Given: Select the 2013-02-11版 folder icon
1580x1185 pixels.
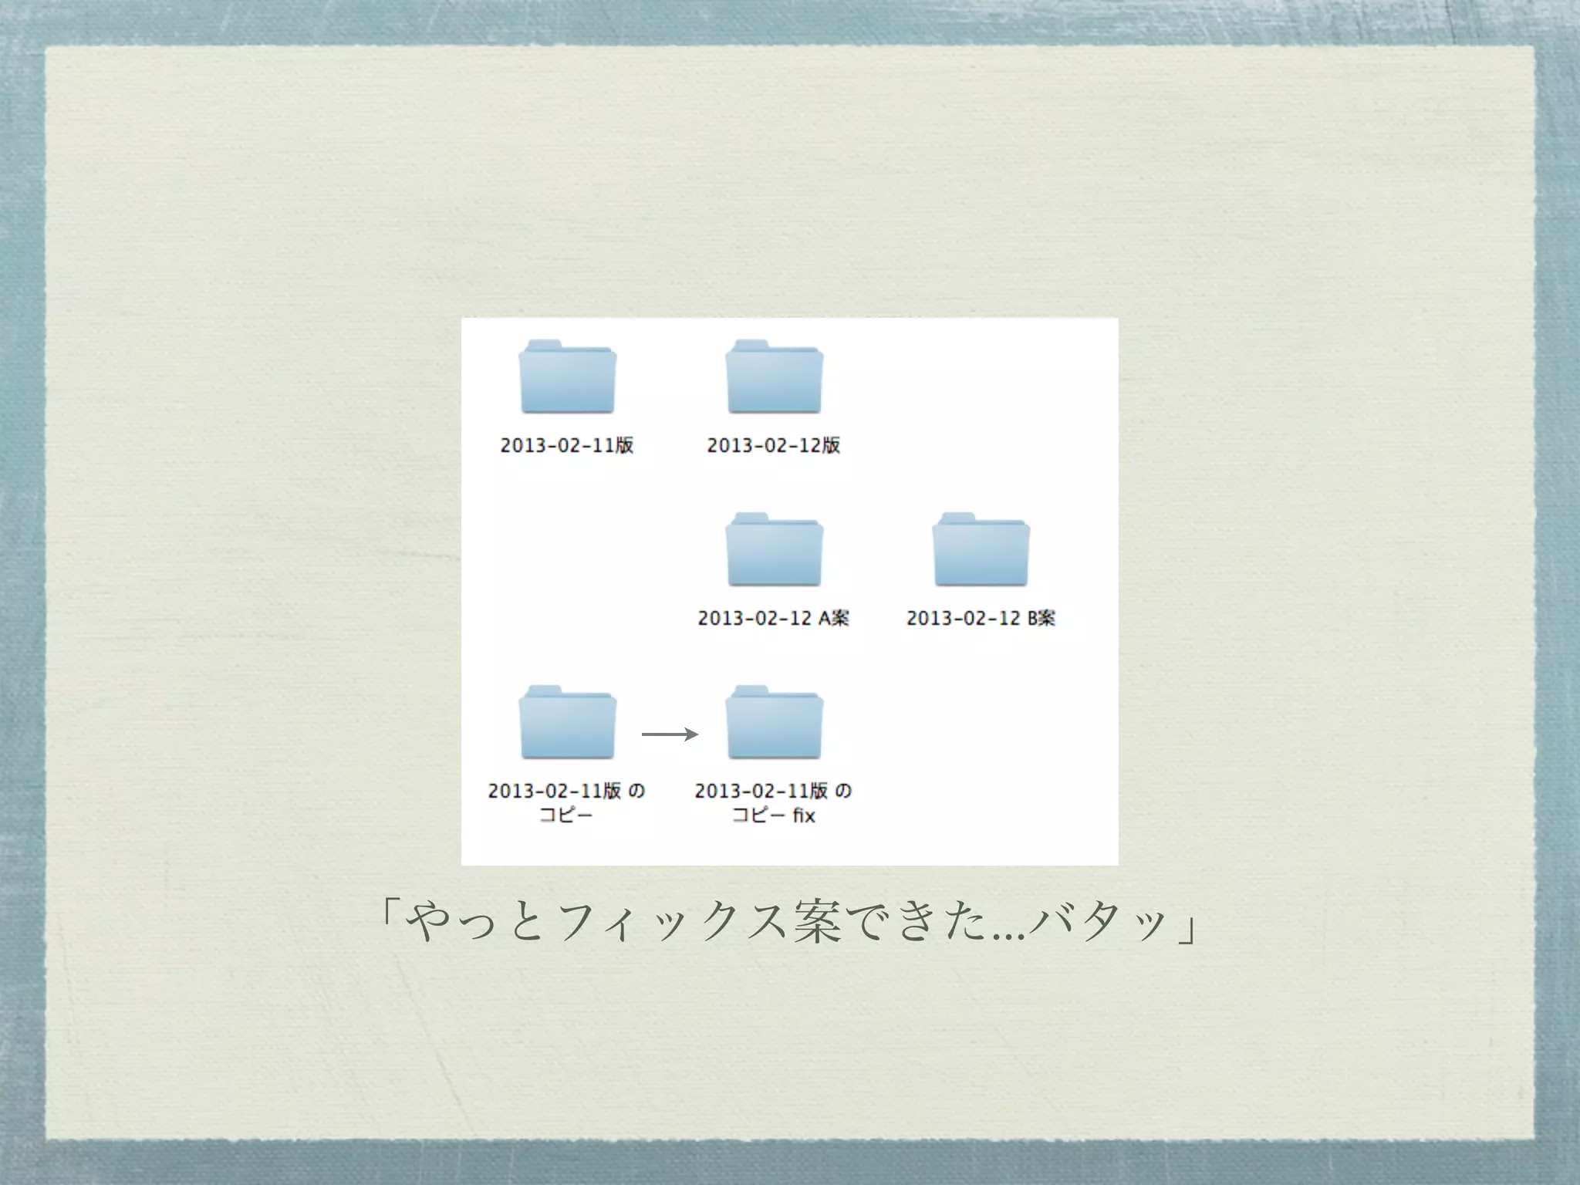Looking at the screenshot, I should click(x=567, y=376).
